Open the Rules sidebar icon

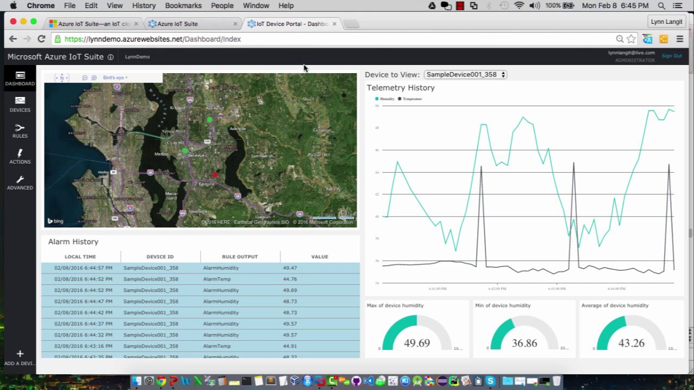pyautogui.click(x=20, y=131)
